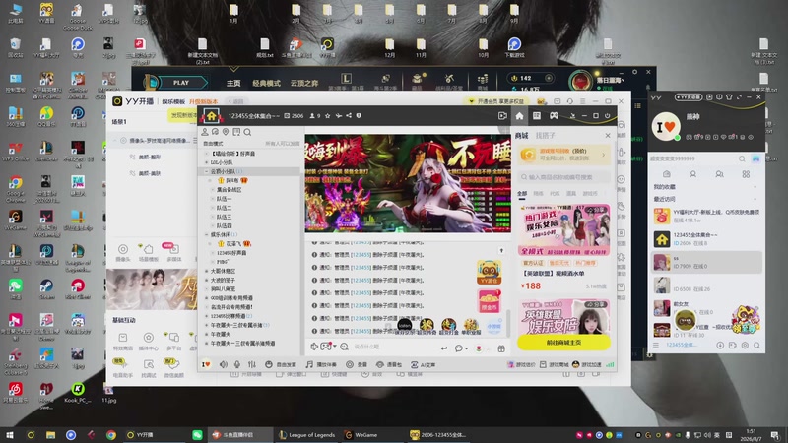Viewport: 788px width, 443px height.
Task: Open the video camera icon in channel header
Action: pyautogui.click(x=502, y=116)
